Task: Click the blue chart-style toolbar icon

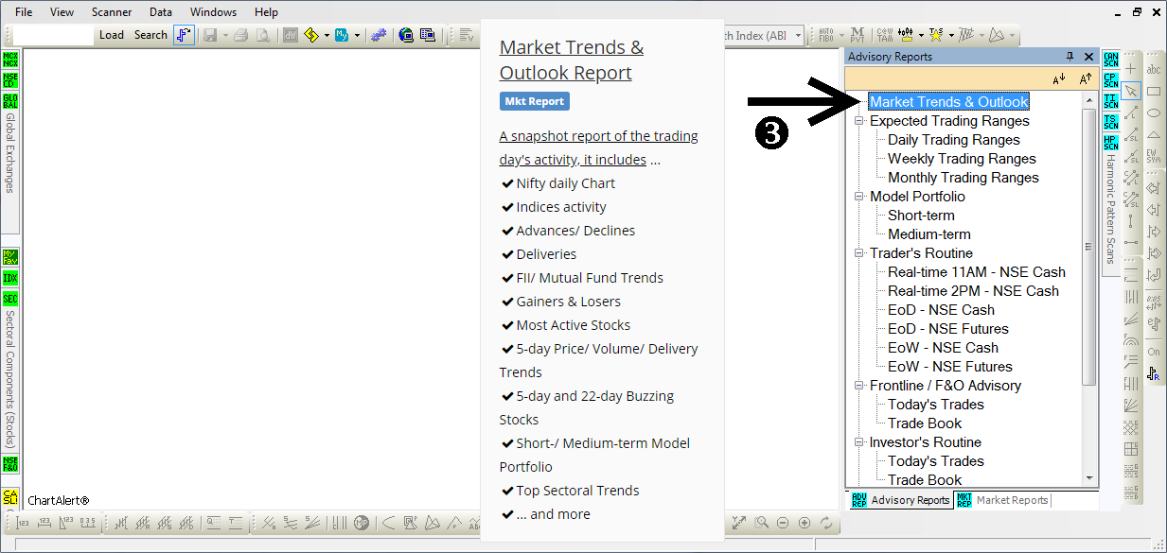Action: point(184,35)
